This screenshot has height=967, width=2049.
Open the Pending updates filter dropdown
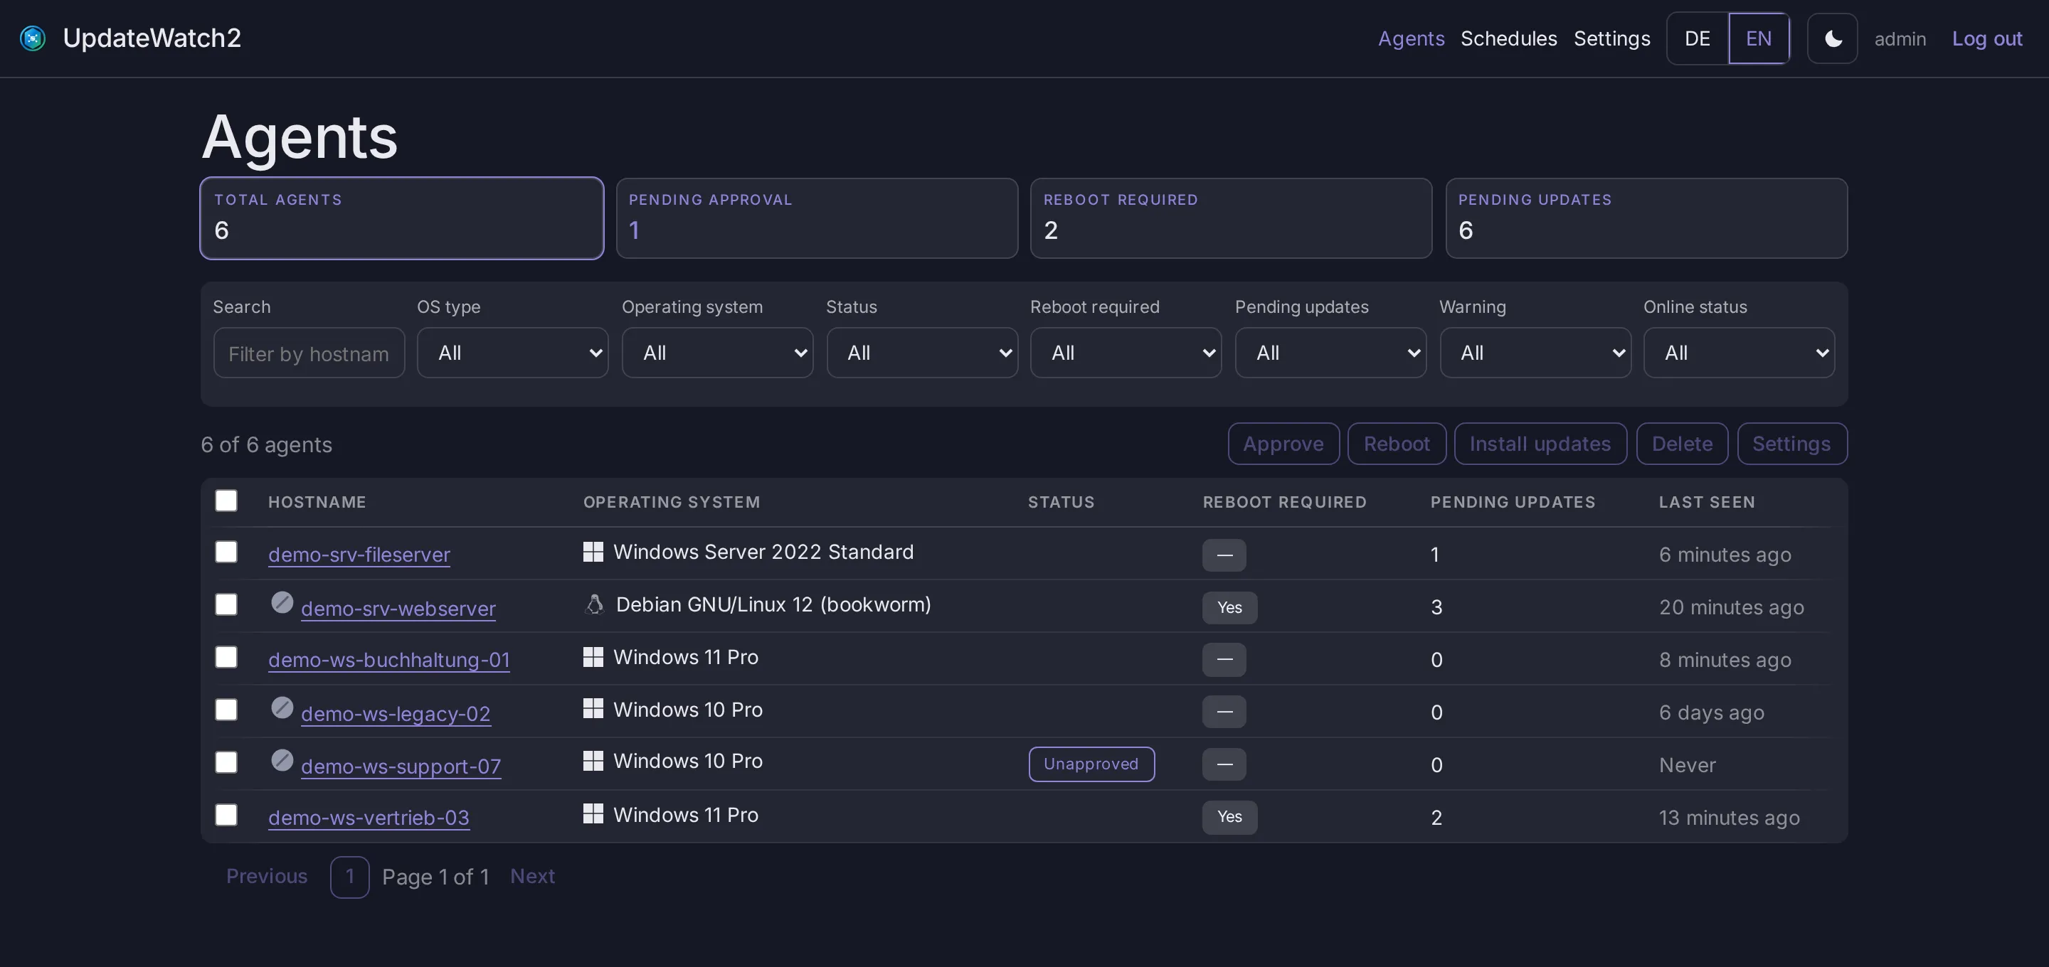coord(1330,352)
